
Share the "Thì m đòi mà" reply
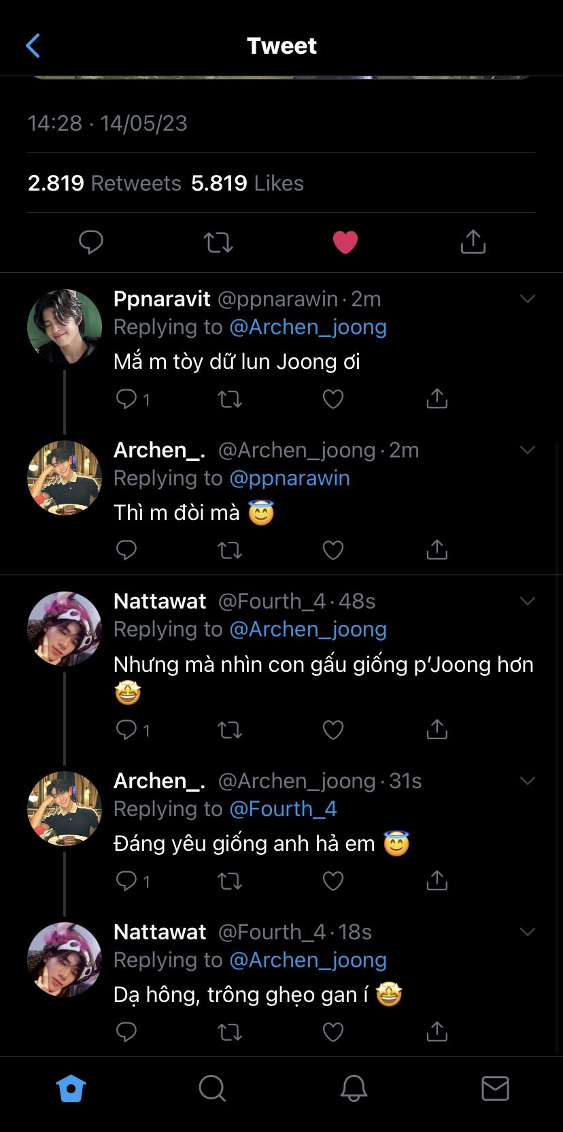point(437,550)
